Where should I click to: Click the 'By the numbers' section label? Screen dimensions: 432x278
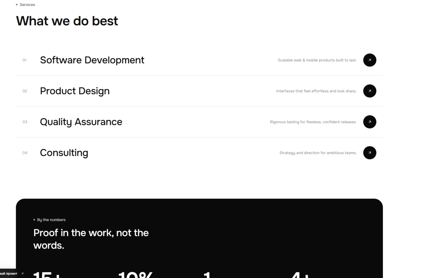click(51, 220)
